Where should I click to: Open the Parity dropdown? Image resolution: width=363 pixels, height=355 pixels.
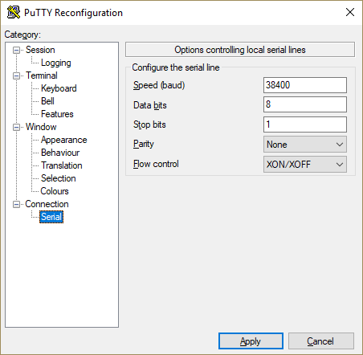tap(305, 145)
